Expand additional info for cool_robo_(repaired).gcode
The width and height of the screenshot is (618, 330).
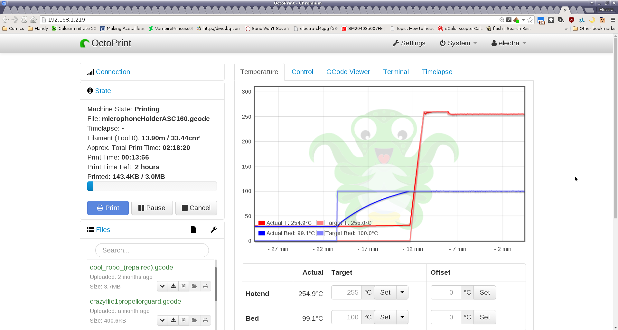coord(162,286)
